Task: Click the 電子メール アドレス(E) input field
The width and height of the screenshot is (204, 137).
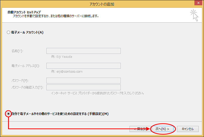Action: [x=84, y=66]
